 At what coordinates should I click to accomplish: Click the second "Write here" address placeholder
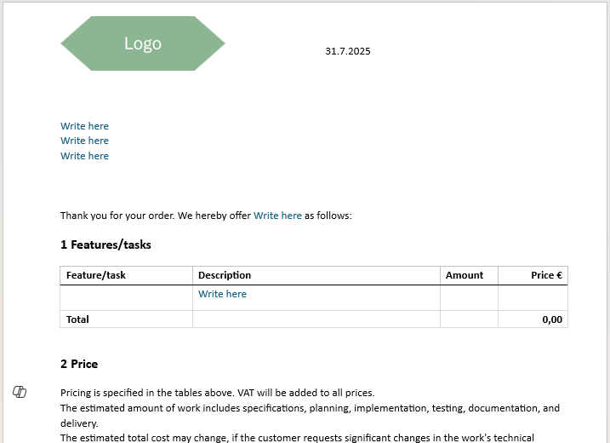(84, 141)
